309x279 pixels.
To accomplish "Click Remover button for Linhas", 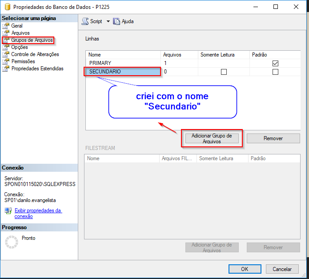I will coord(273,138).
